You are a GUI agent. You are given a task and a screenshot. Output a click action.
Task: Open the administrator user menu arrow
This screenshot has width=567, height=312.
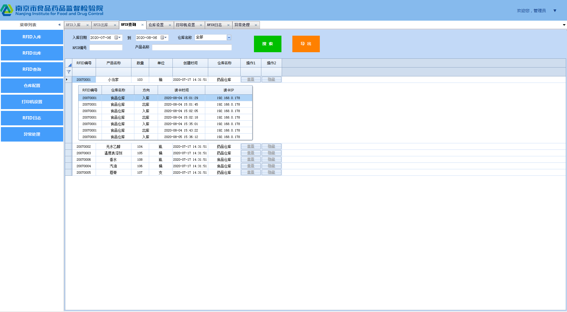(555, 11)
